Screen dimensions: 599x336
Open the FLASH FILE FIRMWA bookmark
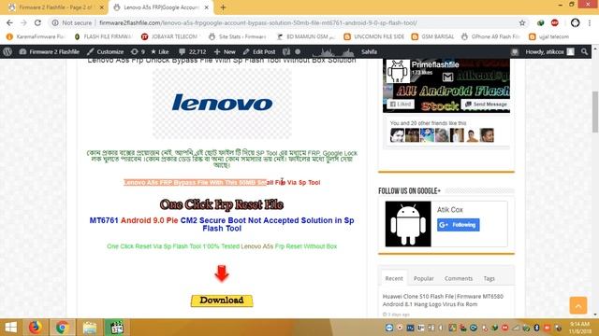coord(103,36)
